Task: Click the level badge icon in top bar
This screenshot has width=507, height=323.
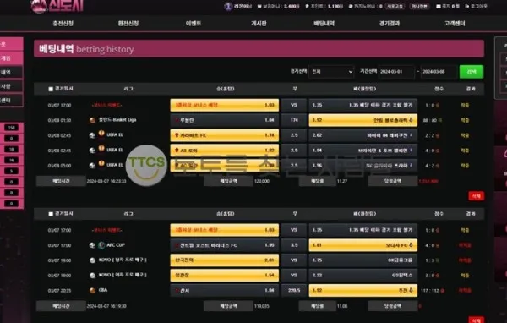Action: [228, 6]
